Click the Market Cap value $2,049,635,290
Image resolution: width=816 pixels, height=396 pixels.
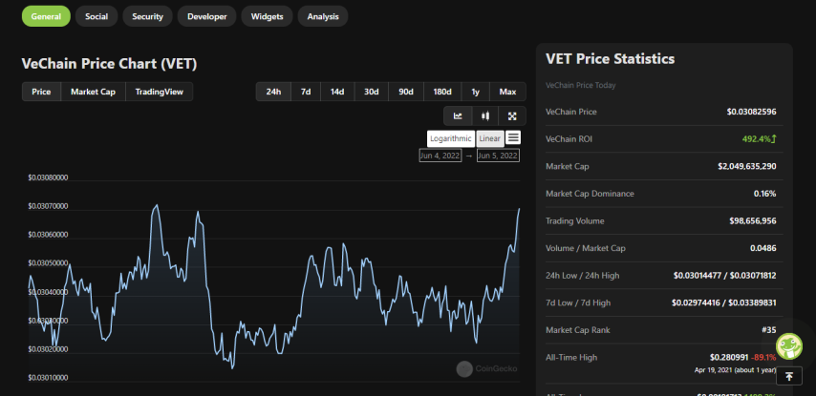(747, 166)
